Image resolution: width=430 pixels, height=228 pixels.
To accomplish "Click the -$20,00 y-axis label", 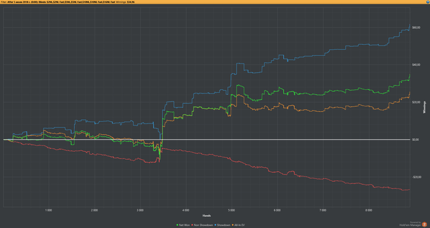I will click(416, 177).
